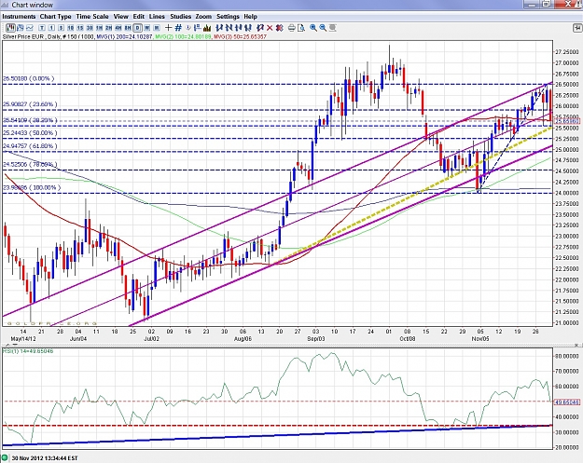Click the current price tag on price axis
The image size is (583, 463).
(x=566, y=121)
